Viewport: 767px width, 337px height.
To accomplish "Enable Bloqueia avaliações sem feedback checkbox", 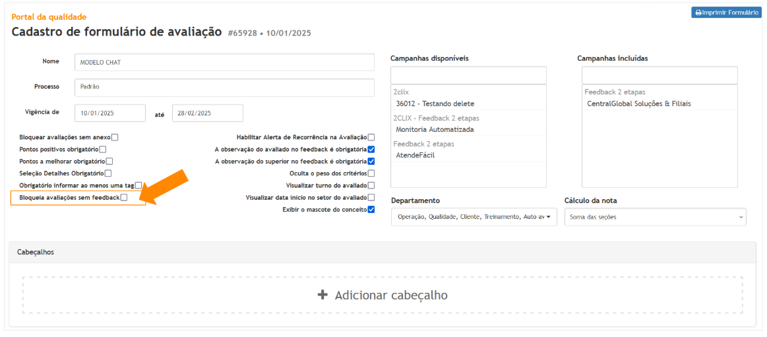I will click(124, 197).
